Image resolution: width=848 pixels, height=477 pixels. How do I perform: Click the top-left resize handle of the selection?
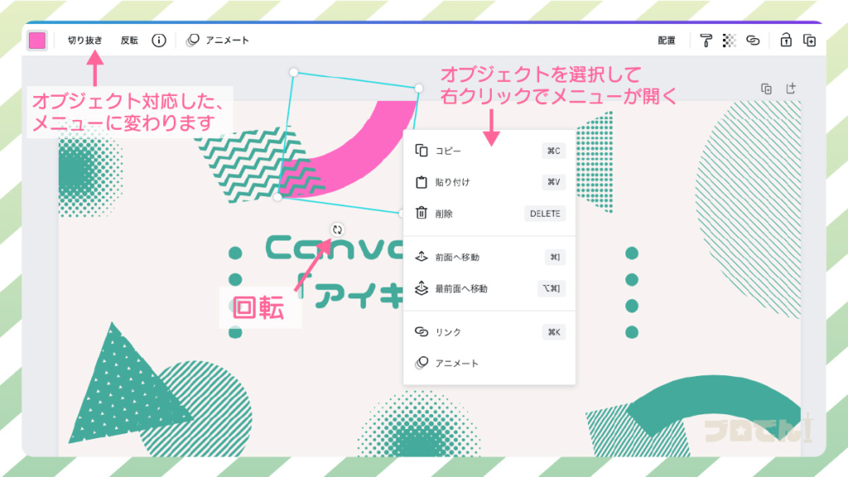pyautogui.click(x=294, y=72)
